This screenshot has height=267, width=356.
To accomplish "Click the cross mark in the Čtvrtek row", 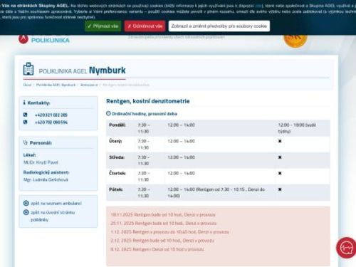I will (x=280, y=173).
